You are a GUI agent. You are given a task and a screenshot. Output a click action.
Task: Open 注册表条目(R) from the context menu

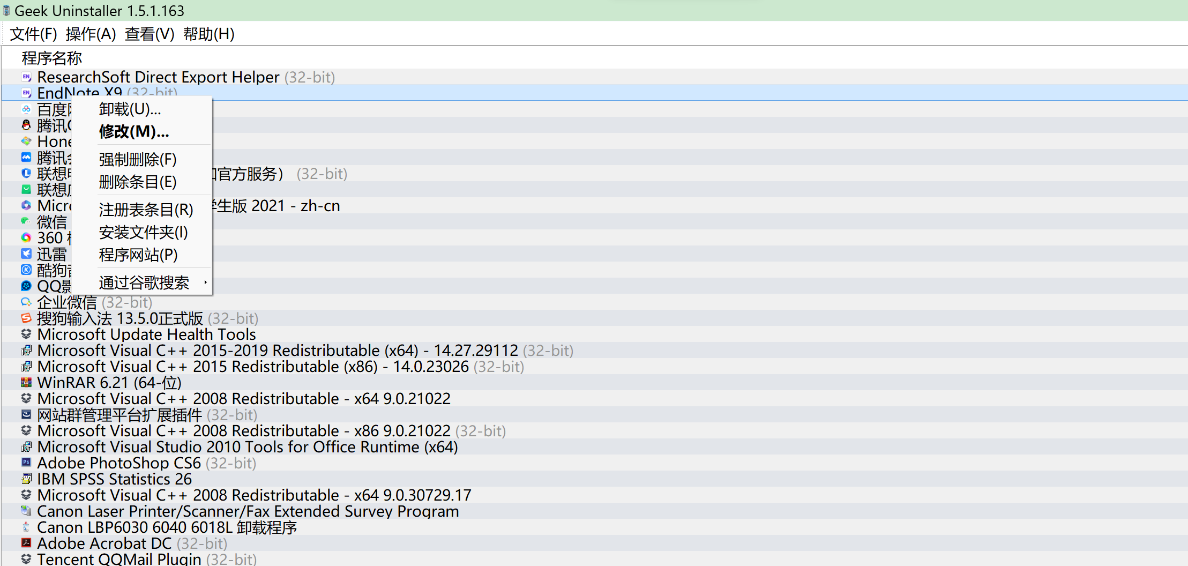[142, 210]
